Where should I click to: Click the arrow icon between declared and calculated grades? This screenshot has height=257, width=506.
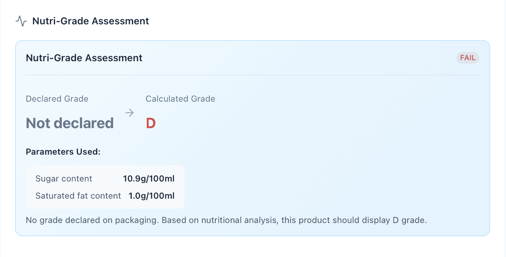(x=130, y=113)
